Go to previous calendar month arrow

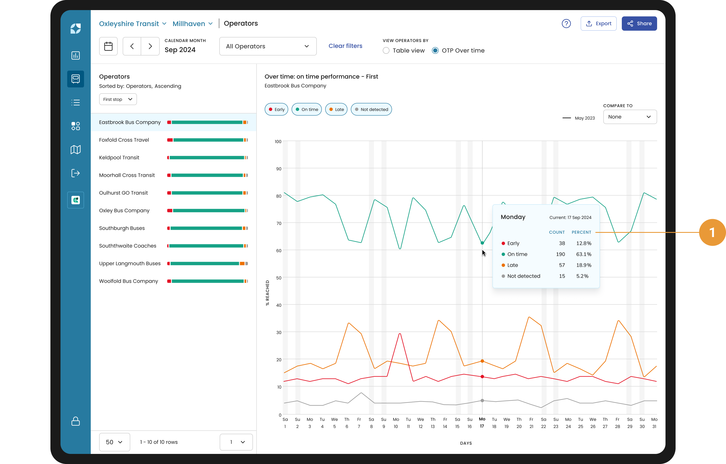[x=132, y=46]
